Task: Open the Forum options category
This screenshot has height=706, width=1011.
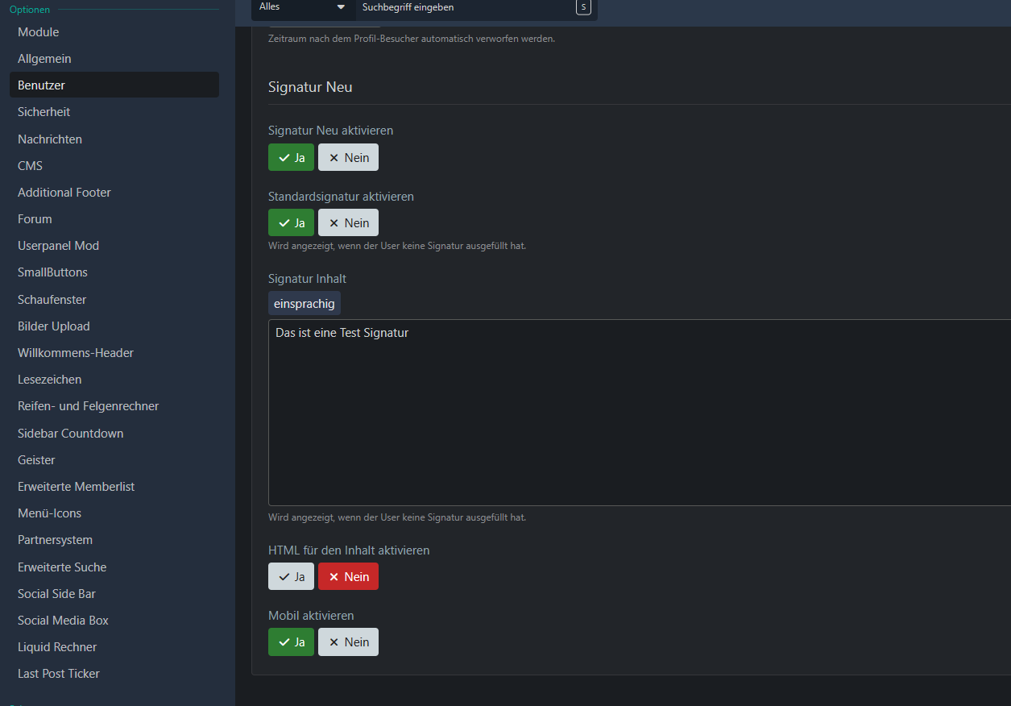Action: (x=35, y=219)
